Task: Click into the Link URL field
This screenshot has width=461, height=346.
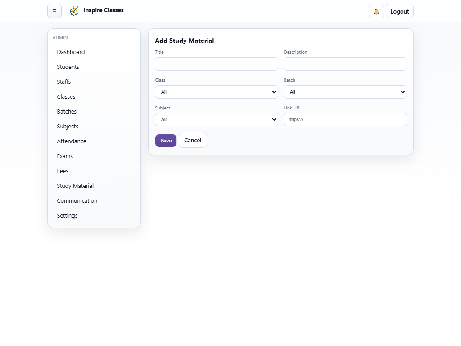Action: tap(345, 119)
